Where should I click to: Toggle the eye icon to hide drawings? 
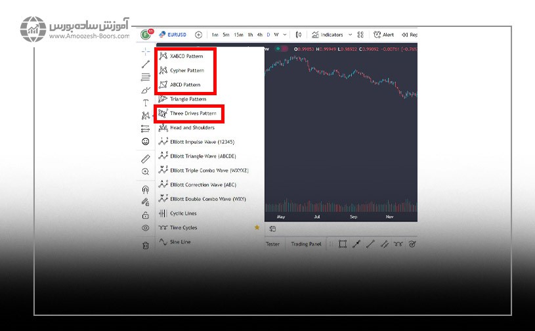(x=145, y=228)
